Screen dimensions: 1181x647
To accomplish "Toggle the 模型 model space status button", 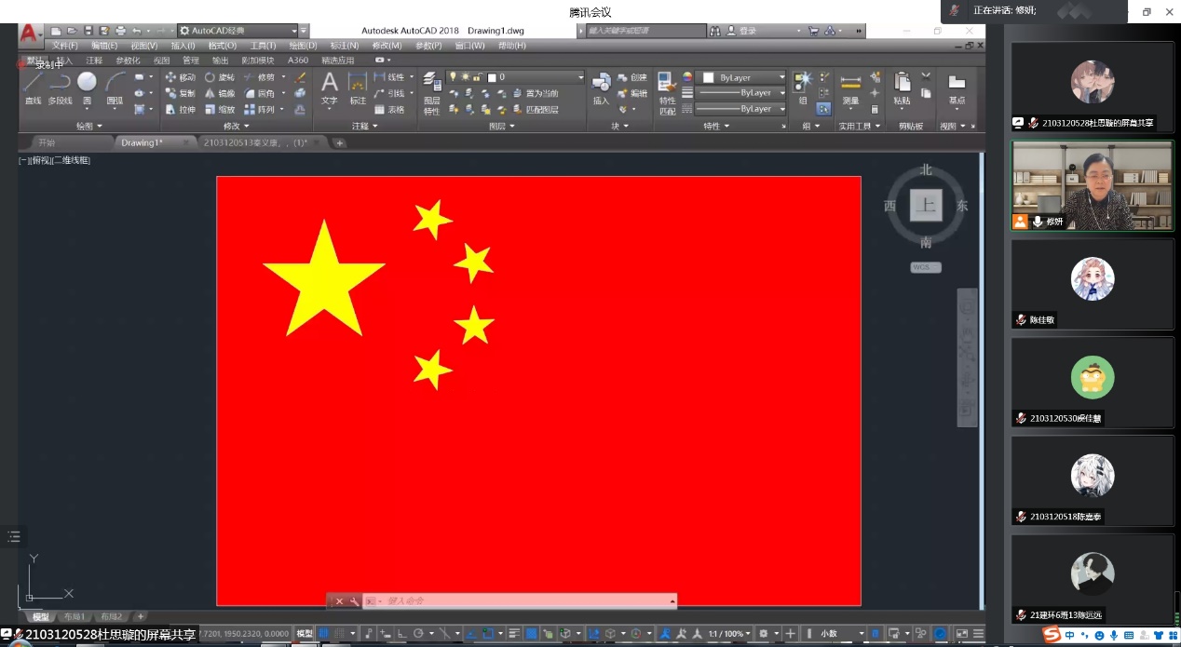I will pyautogui.click(x=305, y=634).
